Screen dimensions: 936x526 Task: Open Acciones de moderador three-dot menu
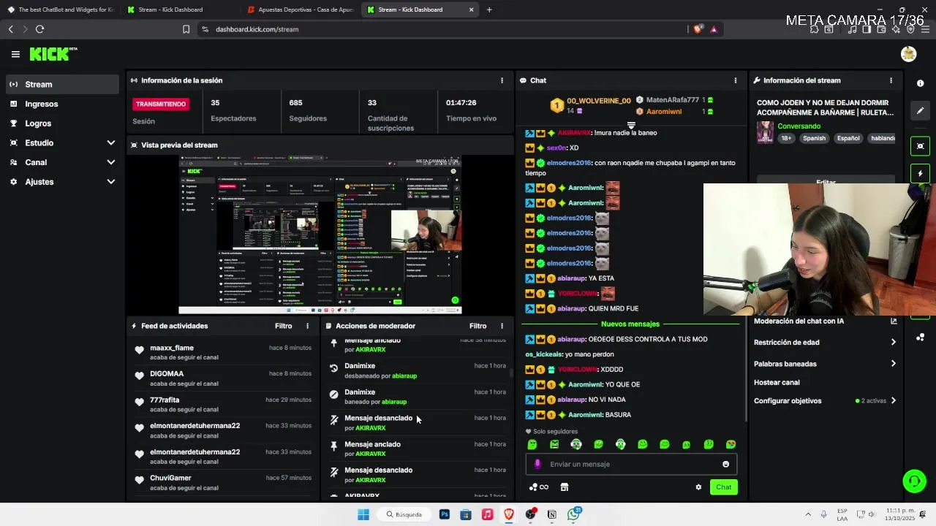[x=502, y=326]
